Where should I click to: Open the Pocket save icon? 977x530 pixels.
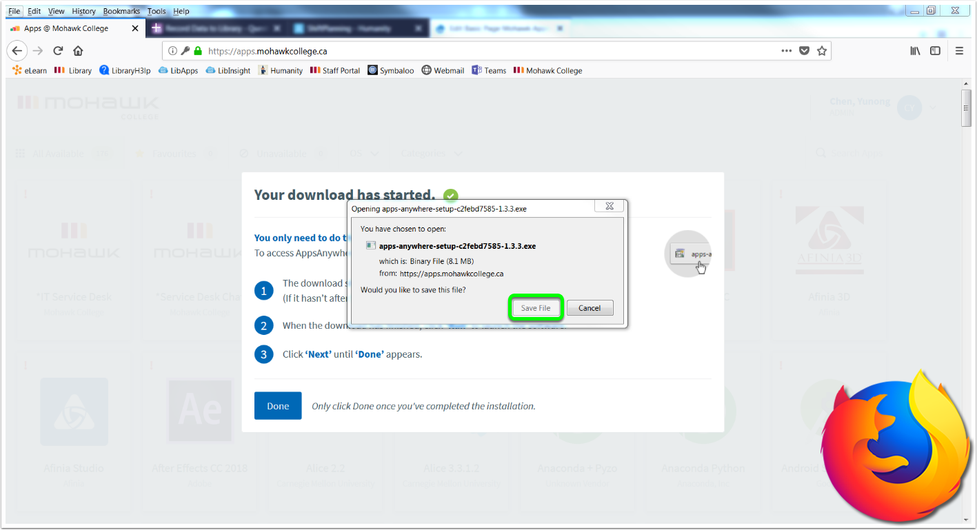click(804, 50)
